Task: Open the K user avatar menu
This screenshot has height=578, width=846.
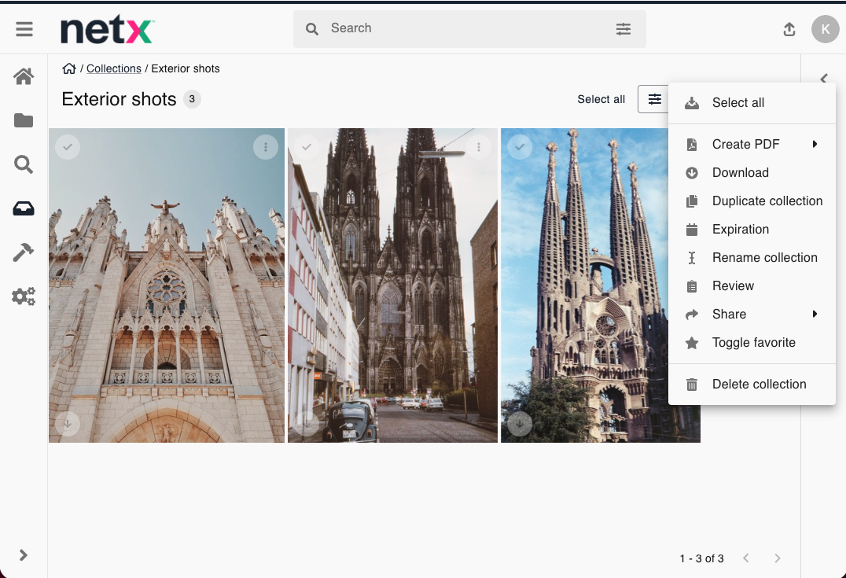Action: pyautogui.click(x=825, y=29)
